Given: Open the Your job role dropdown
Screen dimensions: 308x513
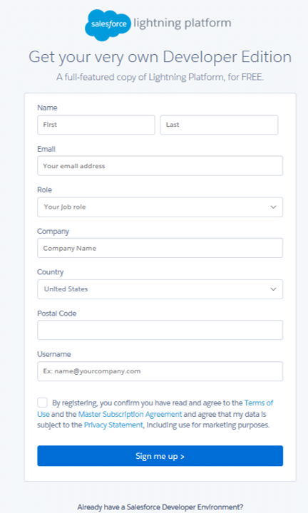Looking at the screenshot, I should [x=160, y=207].
